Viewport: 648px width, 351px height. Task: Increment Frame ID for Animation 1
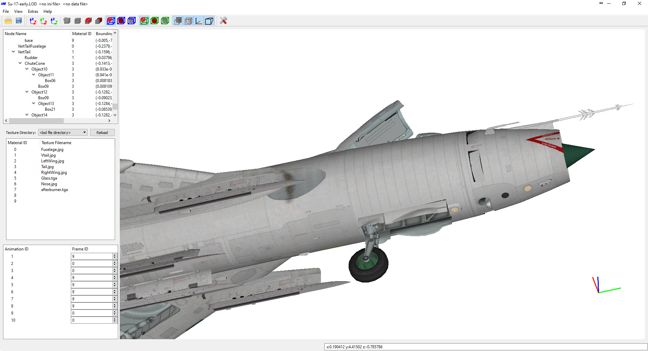pyautogui.click(x=115, y=255)
